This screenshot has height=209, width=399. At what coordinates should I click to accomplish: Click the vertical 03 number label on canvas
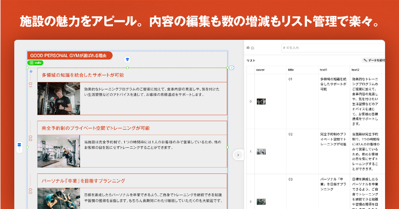click(x=30, y=191)
